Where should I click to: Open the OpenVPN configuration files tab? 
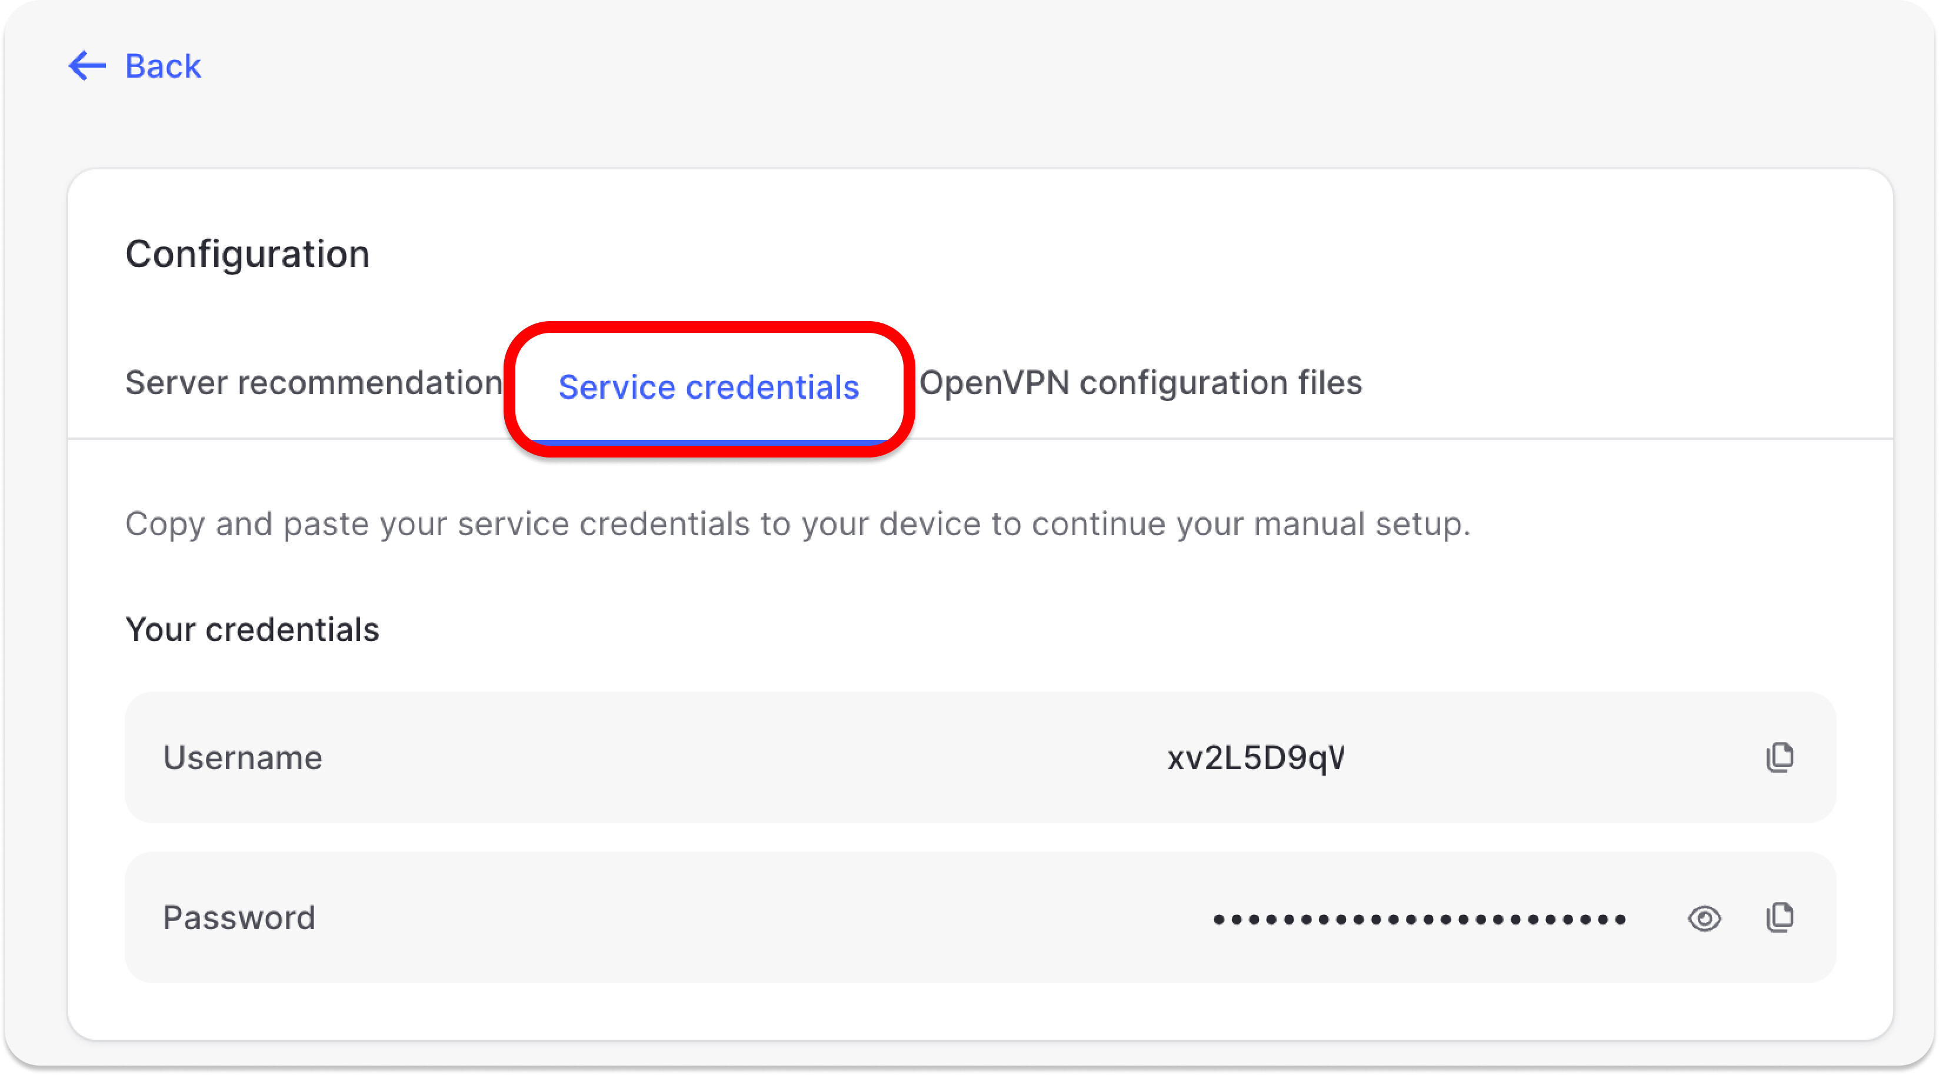(1140, 383)
